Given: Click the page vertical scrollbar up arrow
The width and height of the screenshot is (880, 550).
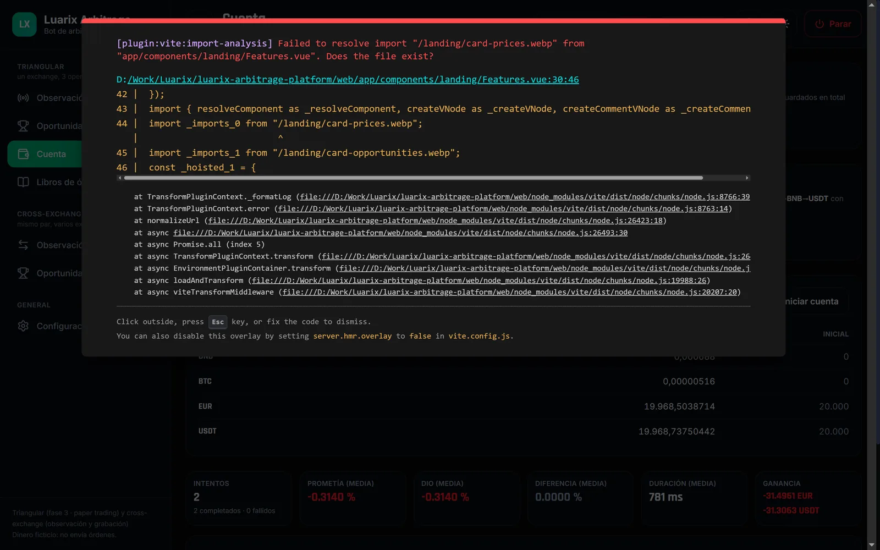Looking at the screenshot, I should (x=872, y=5).
